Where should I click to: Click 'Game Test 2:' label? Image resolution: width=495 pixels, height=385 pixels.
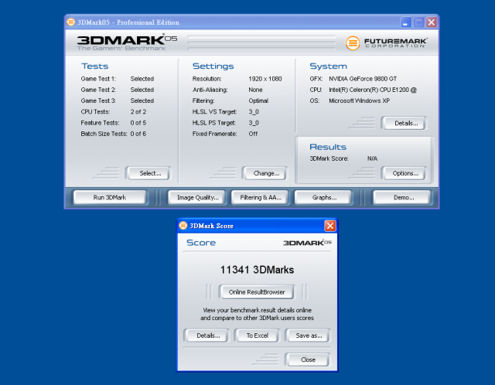pos(98,90)
